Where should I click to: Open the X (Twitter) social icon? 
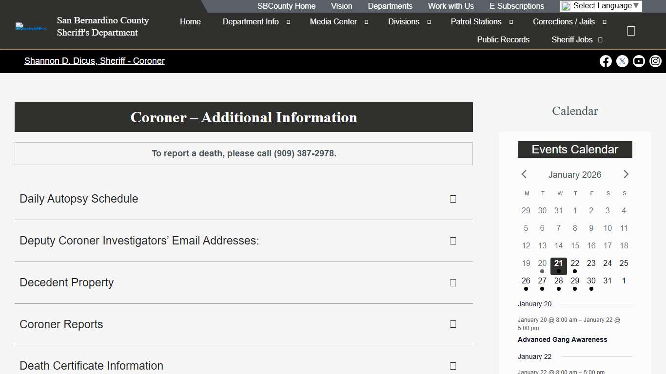622,61
